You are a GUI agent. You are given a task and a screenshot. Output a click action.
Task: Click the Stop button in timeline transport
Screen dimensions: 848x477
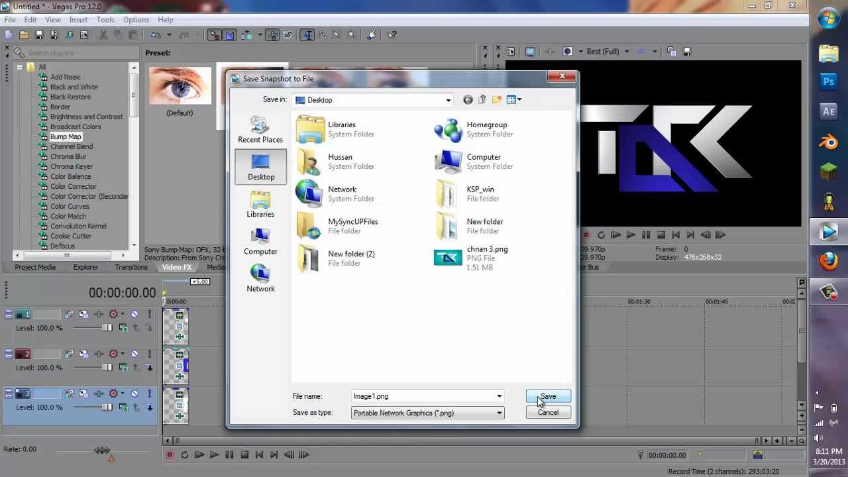(244, 454)
